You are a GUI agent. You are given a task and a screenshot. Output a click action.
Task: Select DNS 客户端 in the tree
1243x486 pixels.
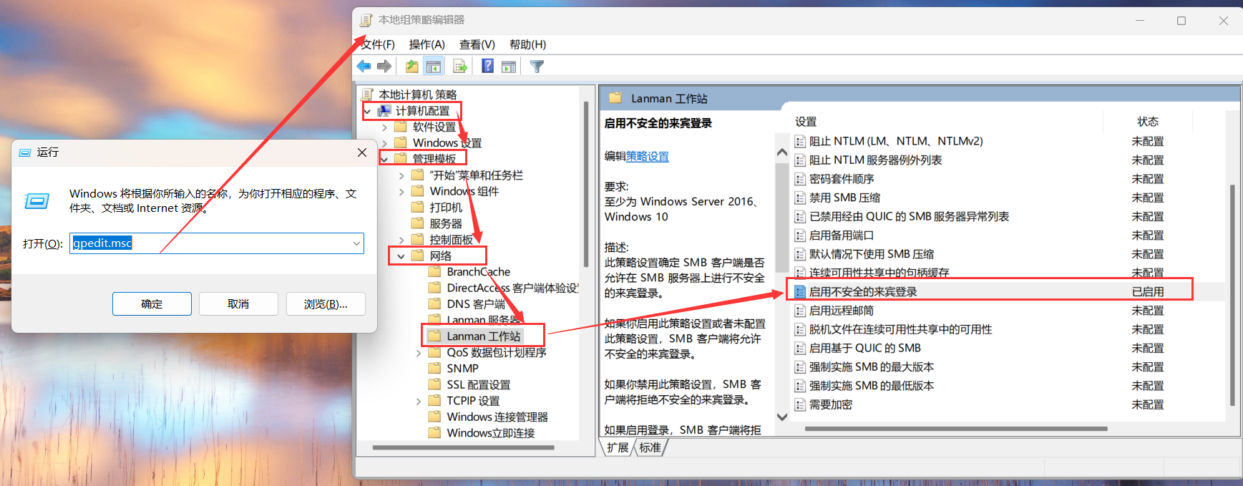[x=476, y=303]
